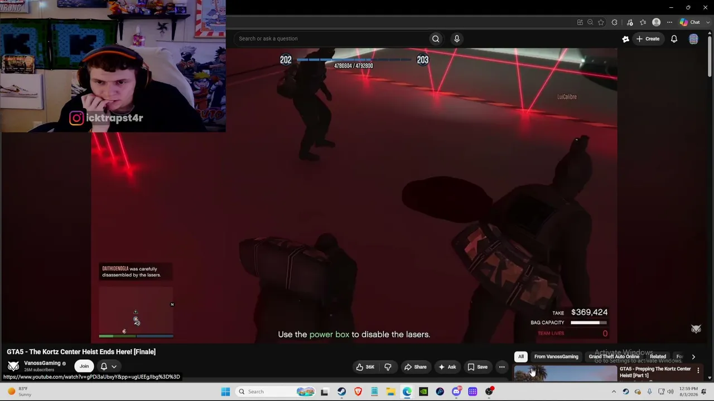
Task: Open YouTube notifications bell in the header
Action: [674, 39]
